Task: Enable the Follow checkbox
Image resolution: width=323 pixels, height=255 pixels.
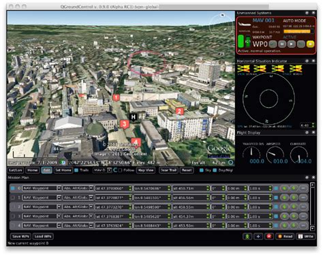Action: (120, 170)
